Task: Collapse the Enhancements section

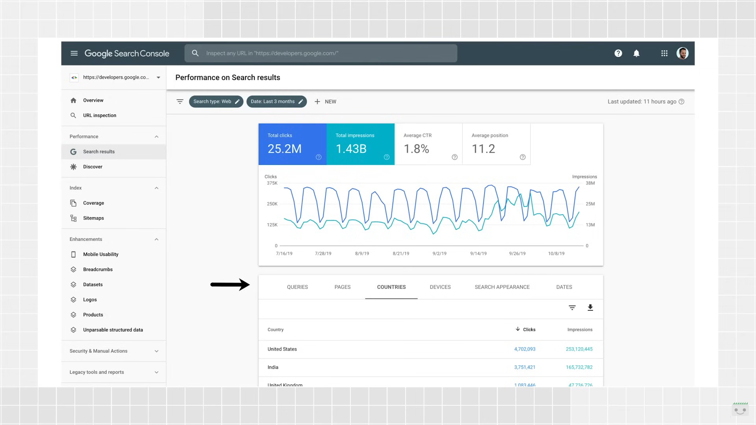Action: (x=156, y=239)
